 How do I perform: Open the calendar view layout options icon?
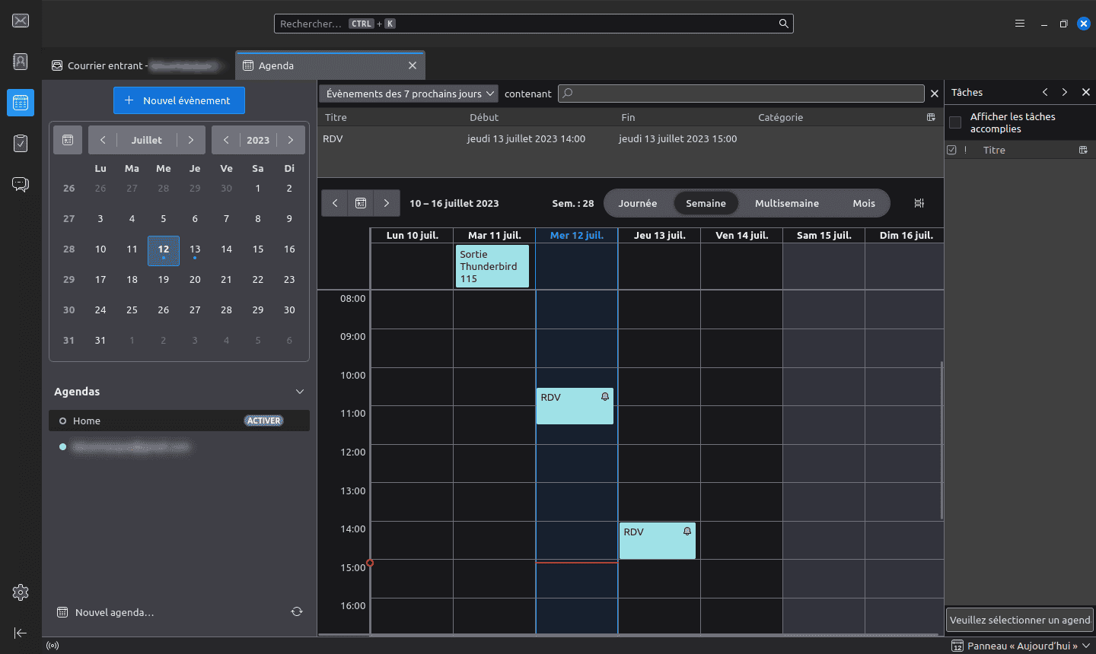click(x=919, y=203)
